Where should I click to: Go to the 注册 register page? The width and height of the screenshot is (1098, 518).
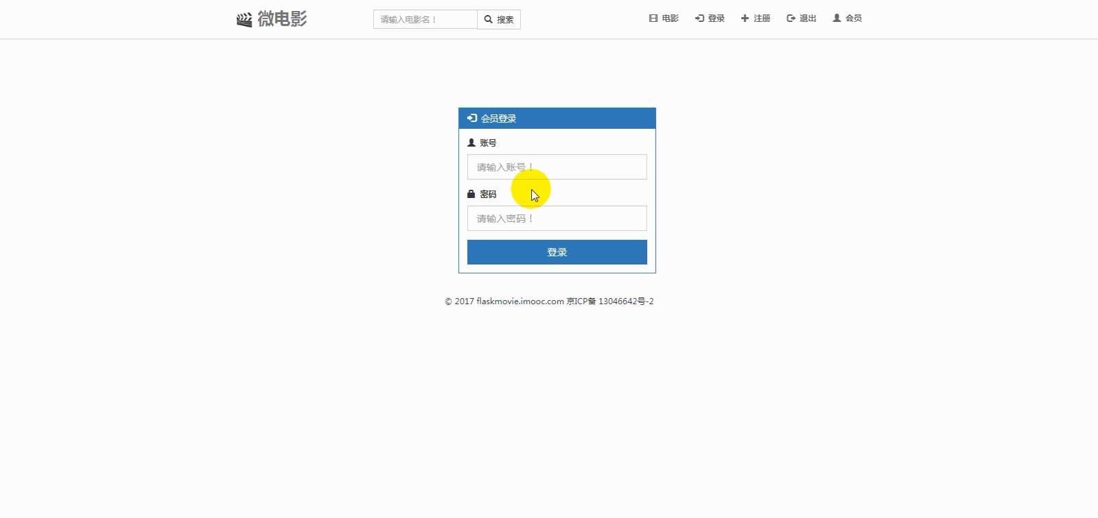[x=756, y=18]
